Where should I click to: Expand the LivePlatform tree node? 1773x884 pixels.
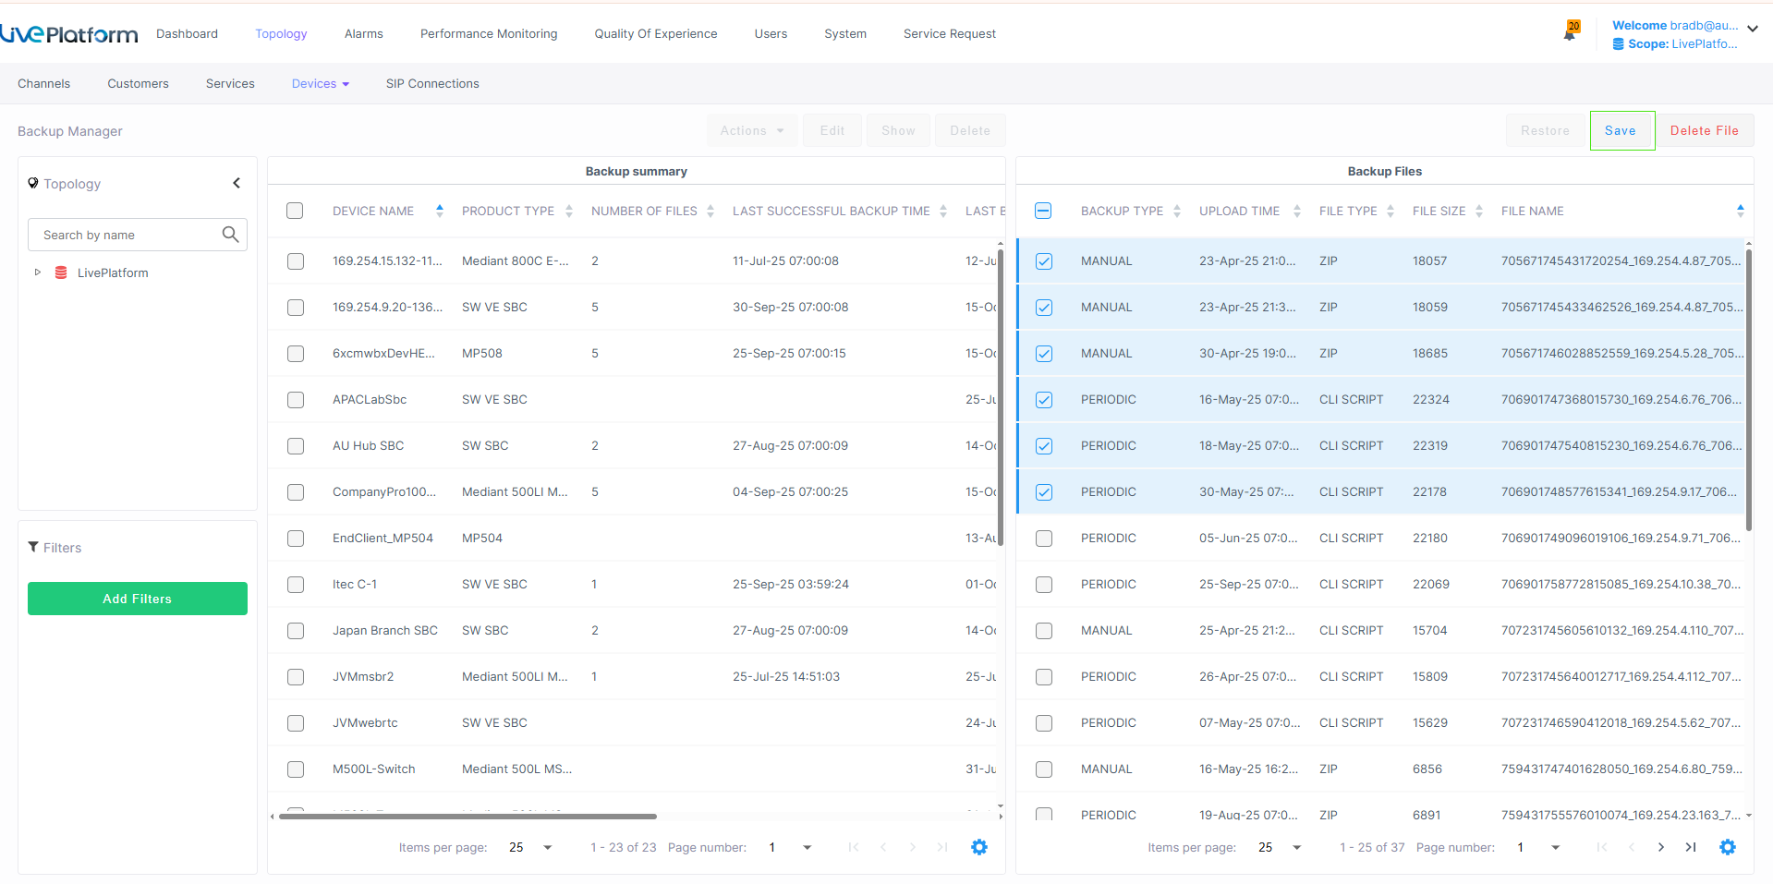[x=38, y=272]
